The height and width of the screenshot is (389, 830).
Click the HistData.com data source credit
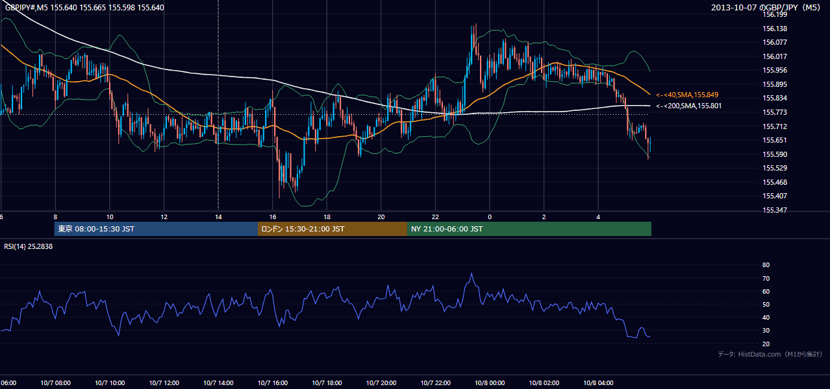[x=770, y=355]
